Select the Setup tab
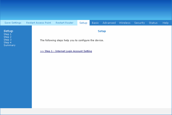 point(83,23)
